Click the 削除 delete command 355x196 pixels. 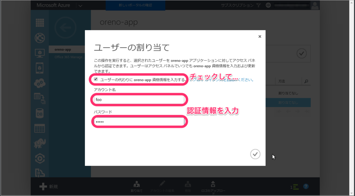pos(188,187)
